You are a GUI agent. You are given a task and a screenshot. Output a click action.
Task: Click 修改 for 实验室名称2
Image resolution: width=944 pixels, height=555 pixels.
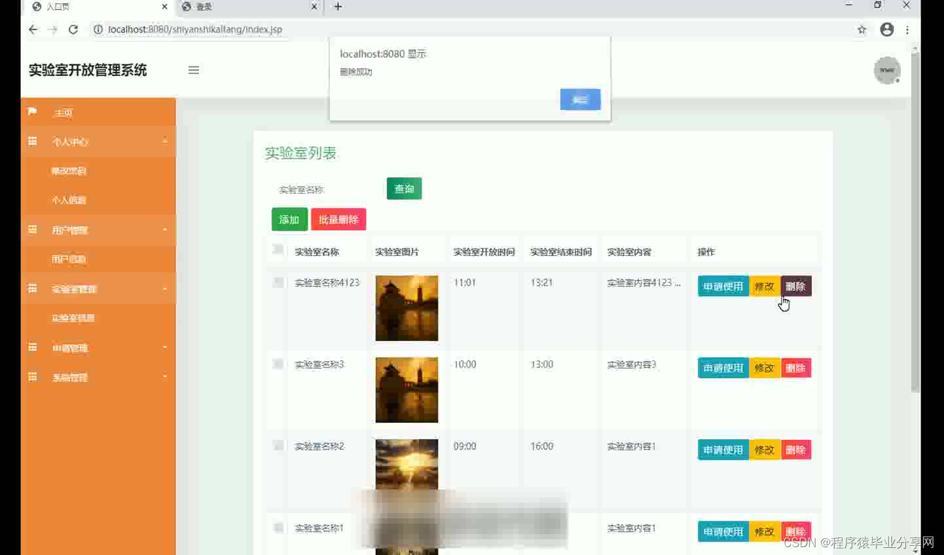point(765,450)
